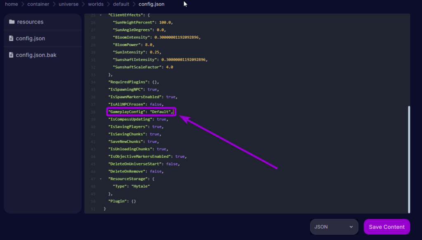This screenshot has width=422, height=240.
Task: Open the worlds breadcrumb entry
Action: coord(95,4)
